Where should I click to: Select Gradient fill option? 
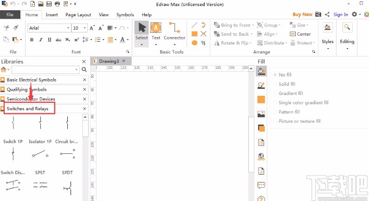point(288,93)
